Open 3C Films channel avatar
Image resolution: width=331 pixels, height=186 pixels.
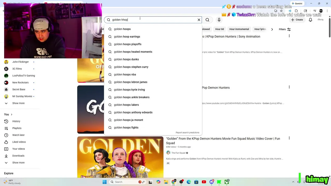coord(6,69)
